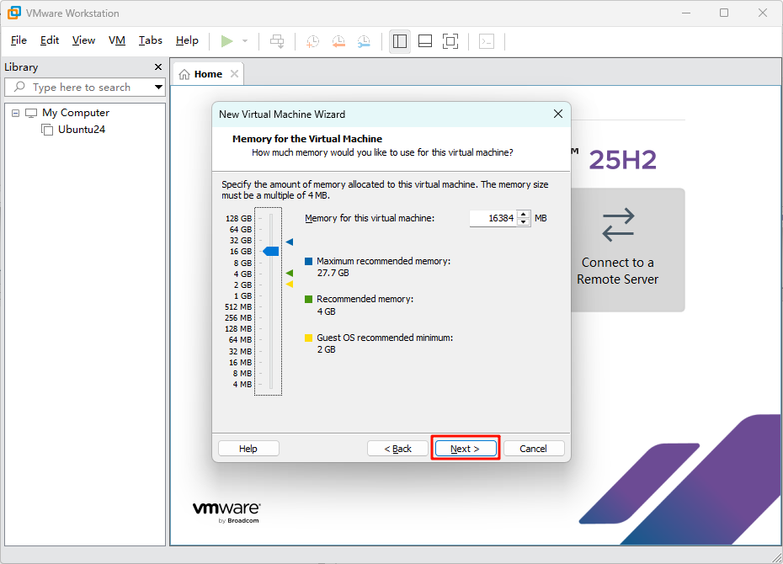The height and width of the screenshot is (564, 783).
Task: Click the 512 MB slider scale label
Action: [x=239, y=307]
